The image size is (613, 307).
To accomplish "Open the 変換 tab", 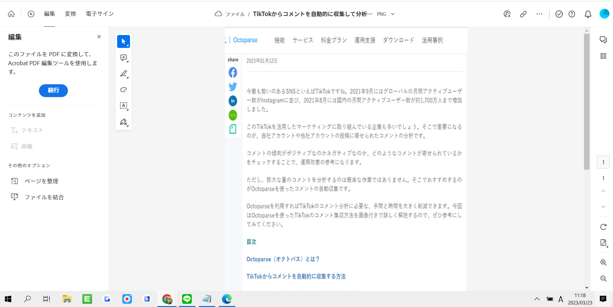I will pos(70,14).
